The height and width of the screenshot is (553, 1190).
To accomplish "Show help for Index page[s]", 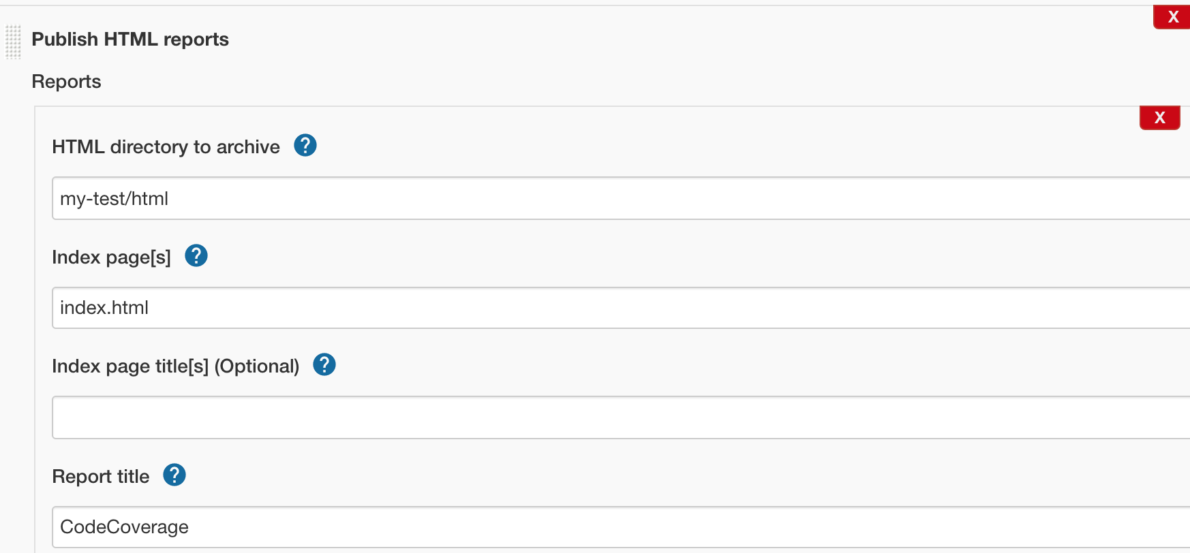I will (196, 255).
